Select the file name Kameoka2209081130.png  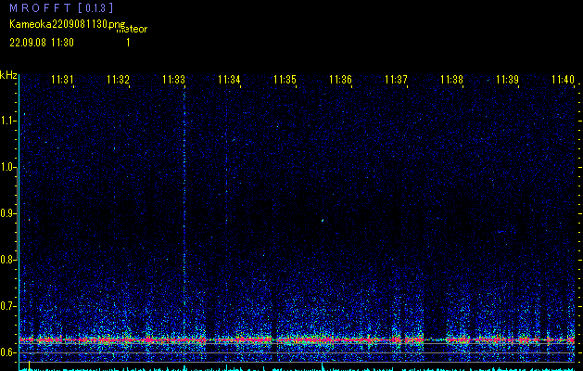[68, 24]
